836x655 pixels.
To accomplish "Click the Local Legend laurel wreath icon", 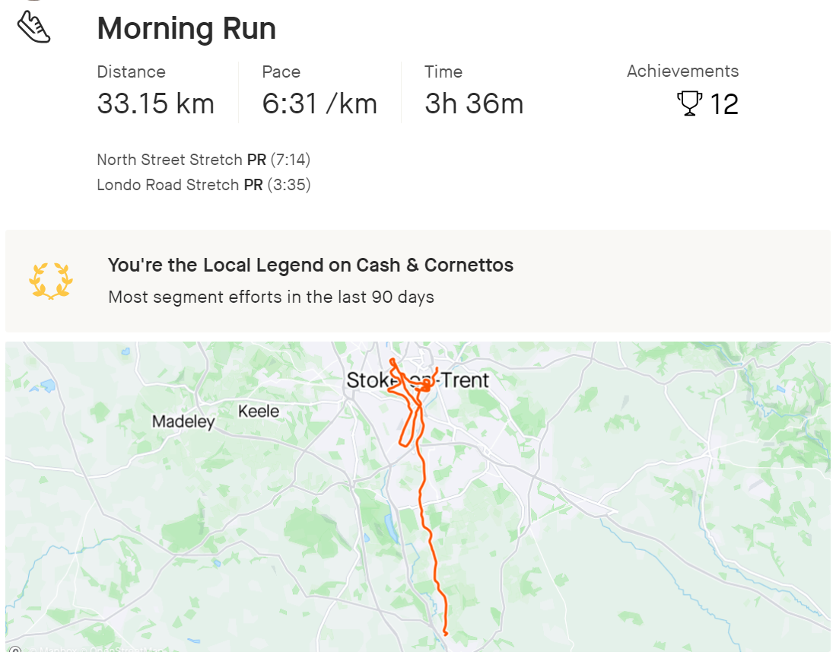I will 51,280.
